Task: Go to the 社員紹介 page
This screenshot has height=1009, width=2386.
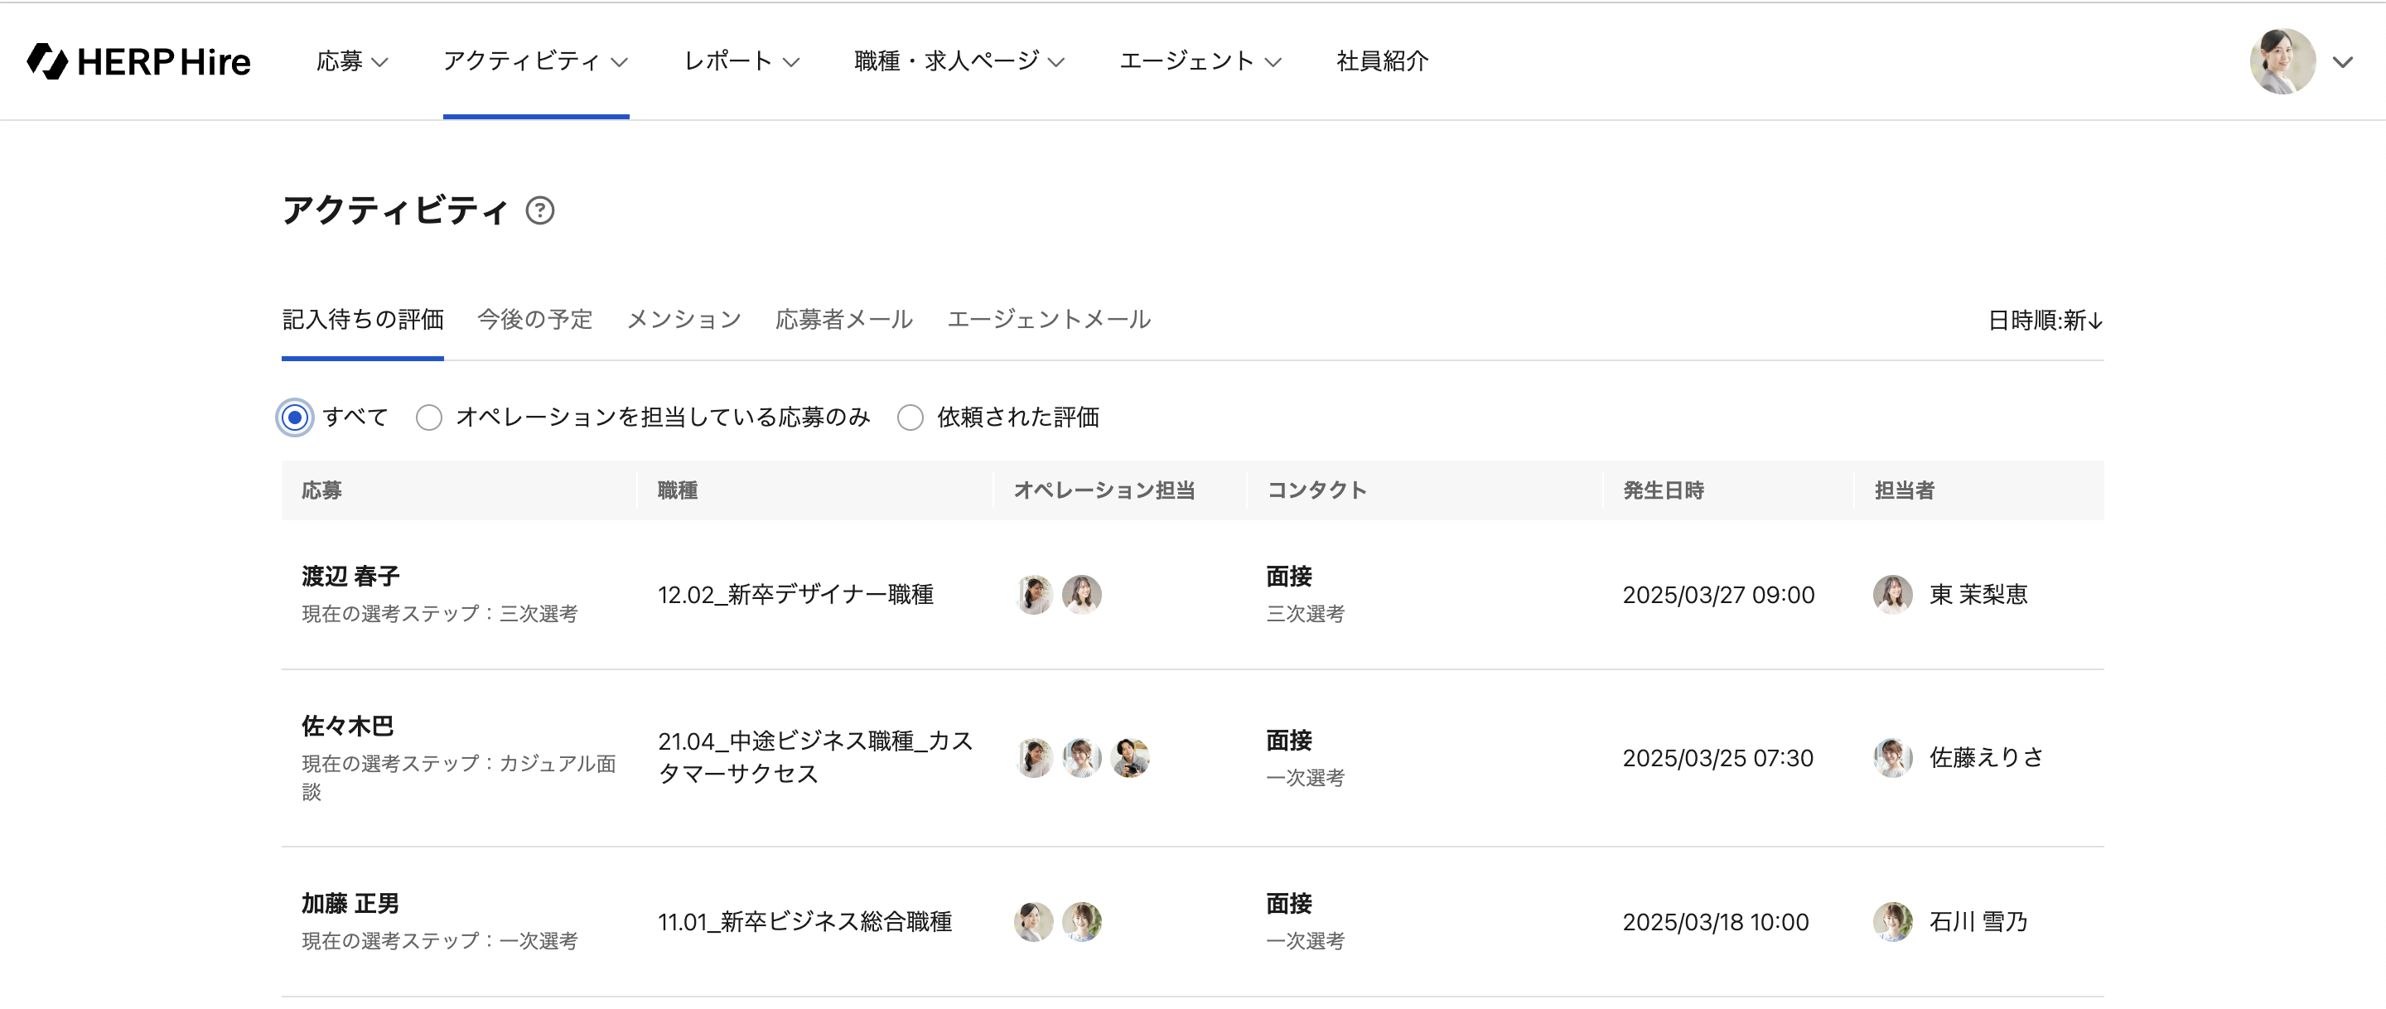Action: 1382,61
